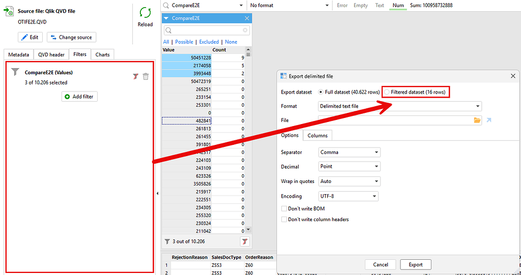The width and height of the screenshot is (521, 275).
Task: Click the value list search field
Action: 207,30
